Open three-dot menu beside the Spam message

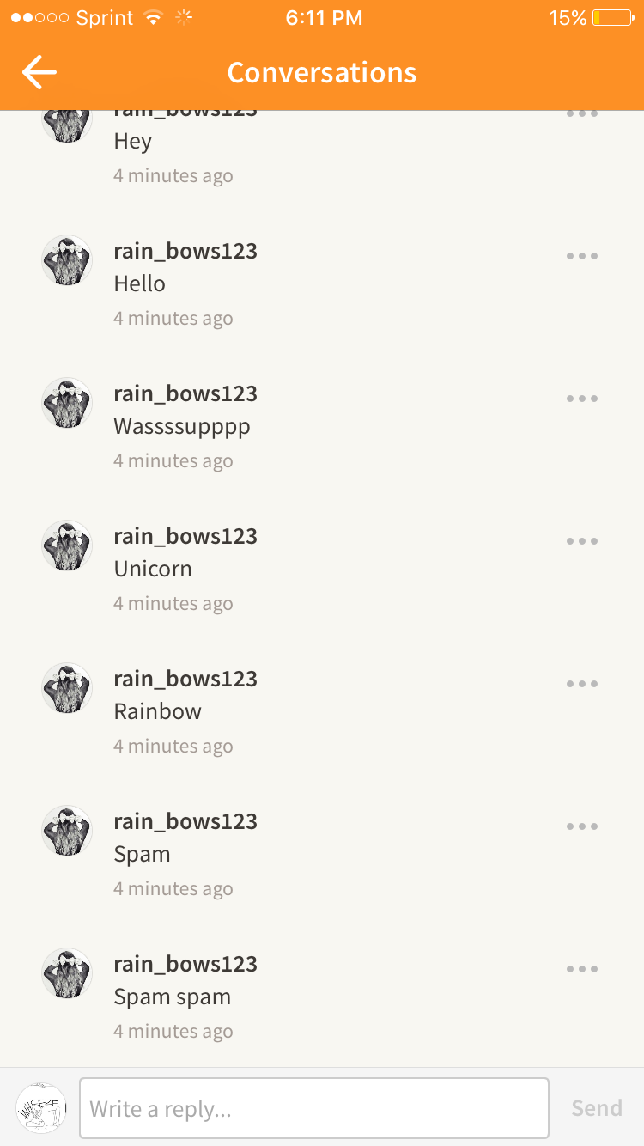[581, 826]
